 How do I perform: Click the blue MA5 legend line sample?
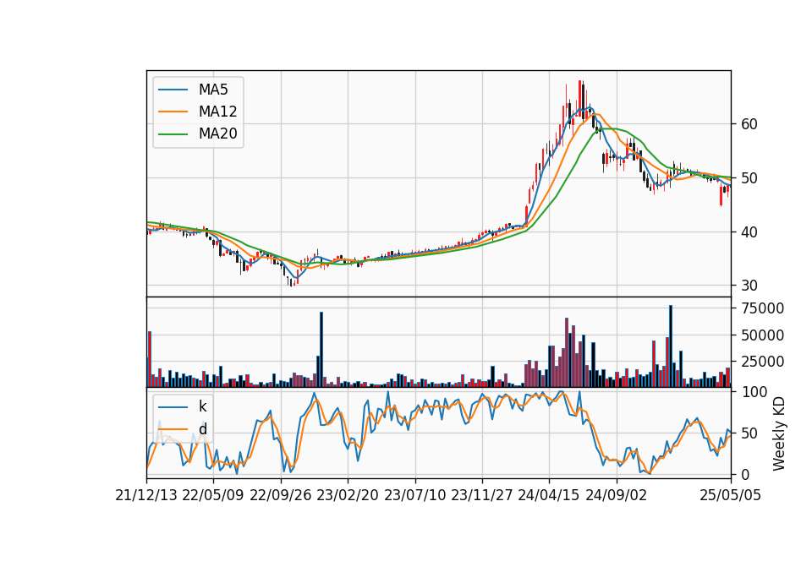(x=173, y=90)
